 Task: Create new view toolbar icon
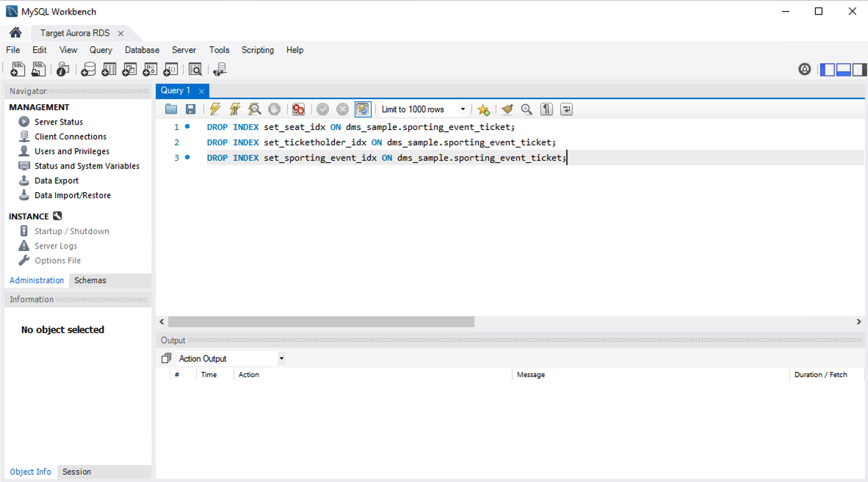(129, 69)
